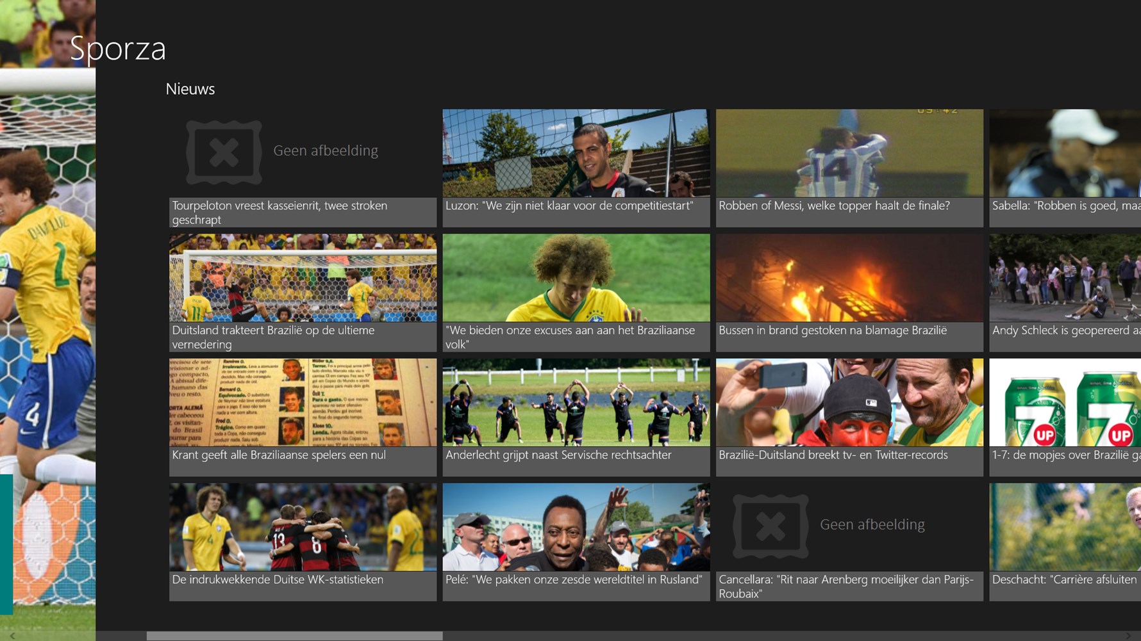Open Anderlecht training photo thumbnail
This screenshot has height=641, width=1141.
tap(576, 402)
